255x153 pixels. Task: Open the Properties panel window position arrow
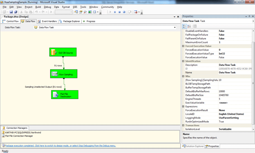[x=246, y=16]
